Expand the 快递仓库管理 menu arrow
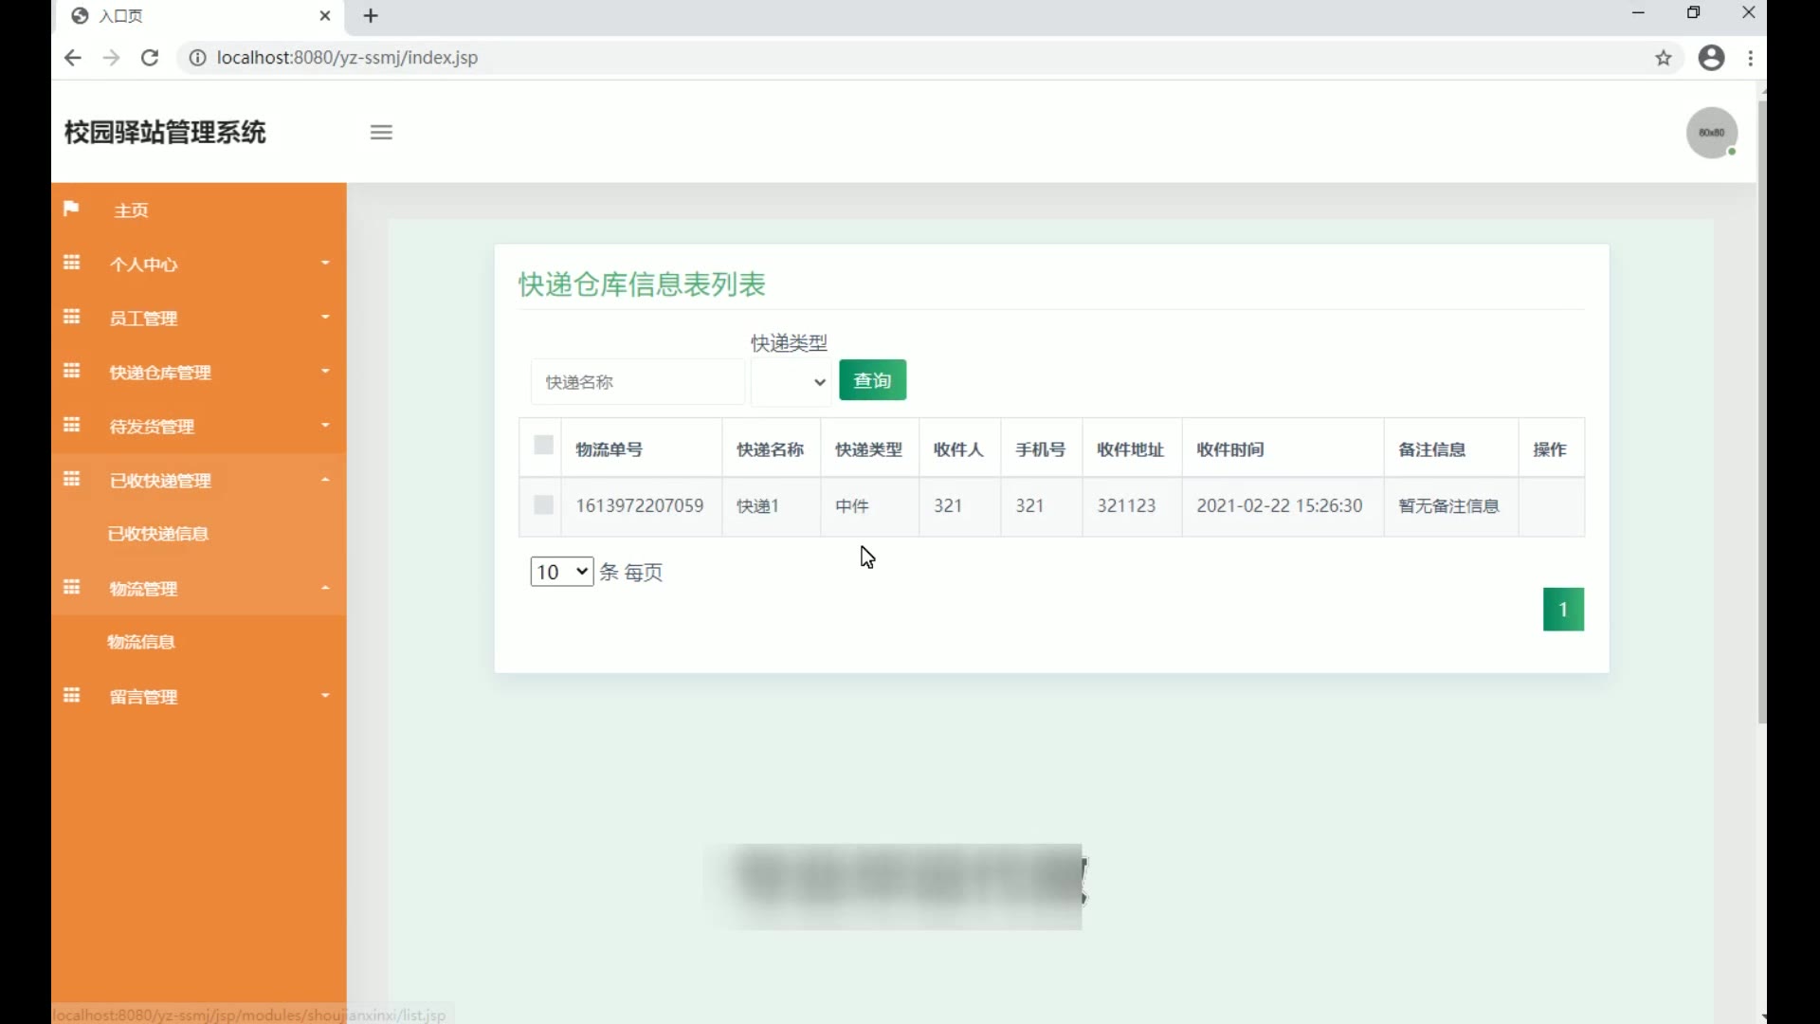The height and width of the screenshot is (1024, 1820). click(x=325, y=371)
